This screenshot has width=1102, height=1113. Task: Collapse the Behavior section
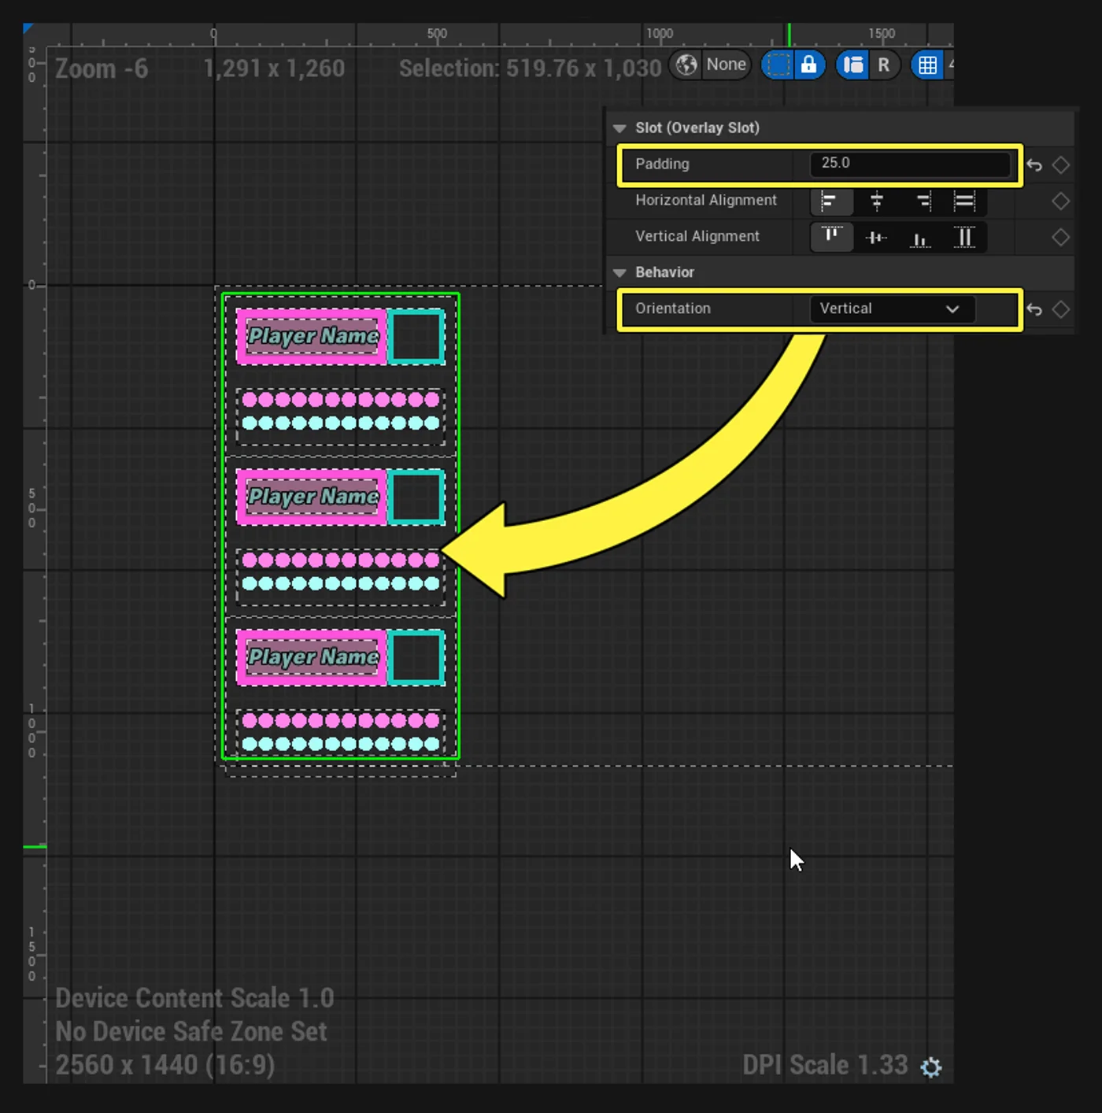[x=619, y=273]
